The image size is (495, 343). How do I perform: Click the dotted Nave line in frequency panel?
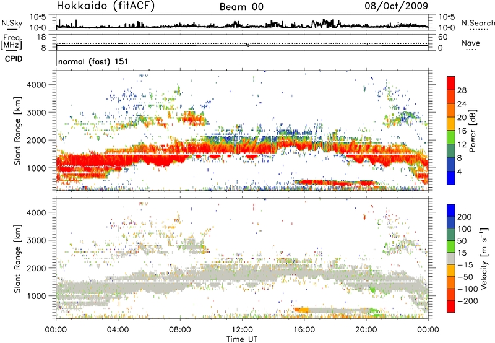[x=242, y=43]
